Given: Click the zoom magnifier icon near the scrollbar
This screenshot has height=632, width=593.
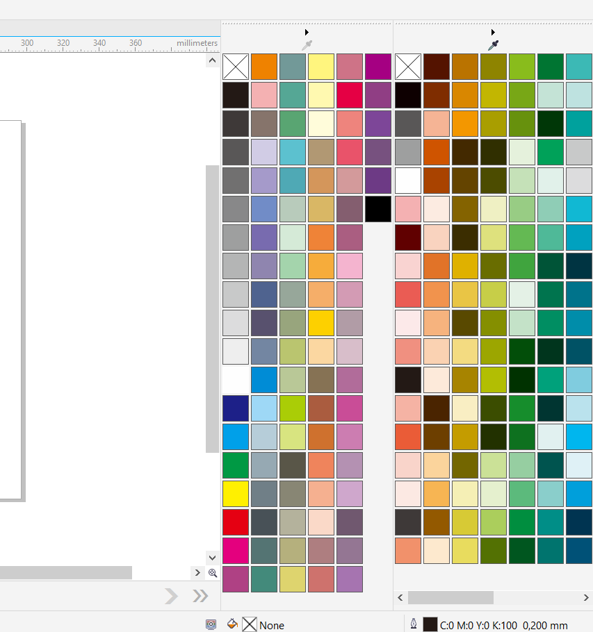Looking at the screenshot, I should [x=213, y=573].
